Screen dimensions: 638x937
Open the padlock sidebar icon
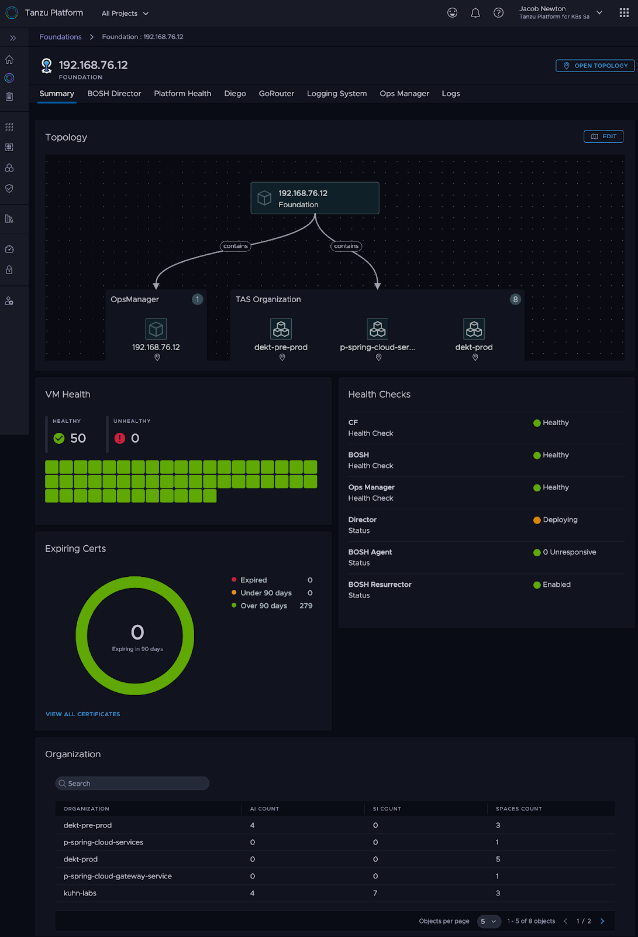pyautogui.click(x=9, y=270)
